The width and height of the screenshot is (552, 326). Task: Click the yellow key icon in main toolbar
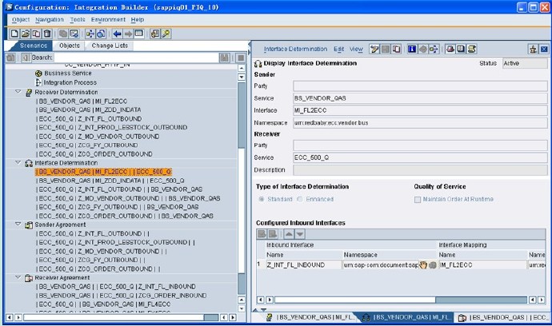[166, 34]
